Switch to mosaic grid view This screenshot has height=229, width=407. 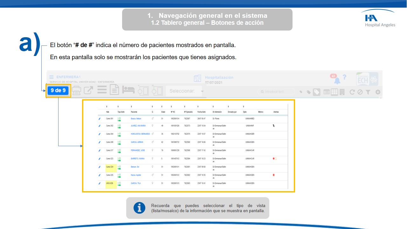(x=334, y=92)
